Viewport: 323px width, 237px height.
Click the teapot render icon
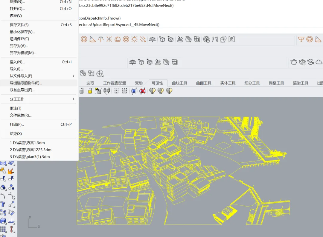click(x=294, y=62)
